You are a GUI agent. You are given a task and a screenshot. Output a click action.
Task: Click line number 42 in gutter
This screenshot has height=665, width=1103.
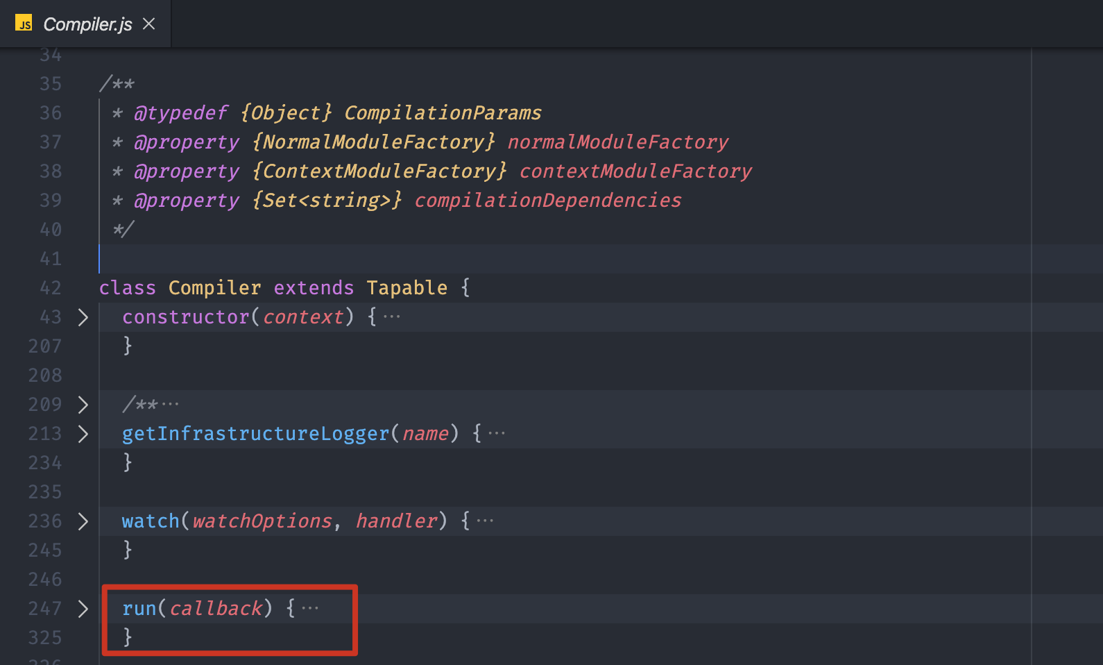pyautogui.click(x=51, y=288)
